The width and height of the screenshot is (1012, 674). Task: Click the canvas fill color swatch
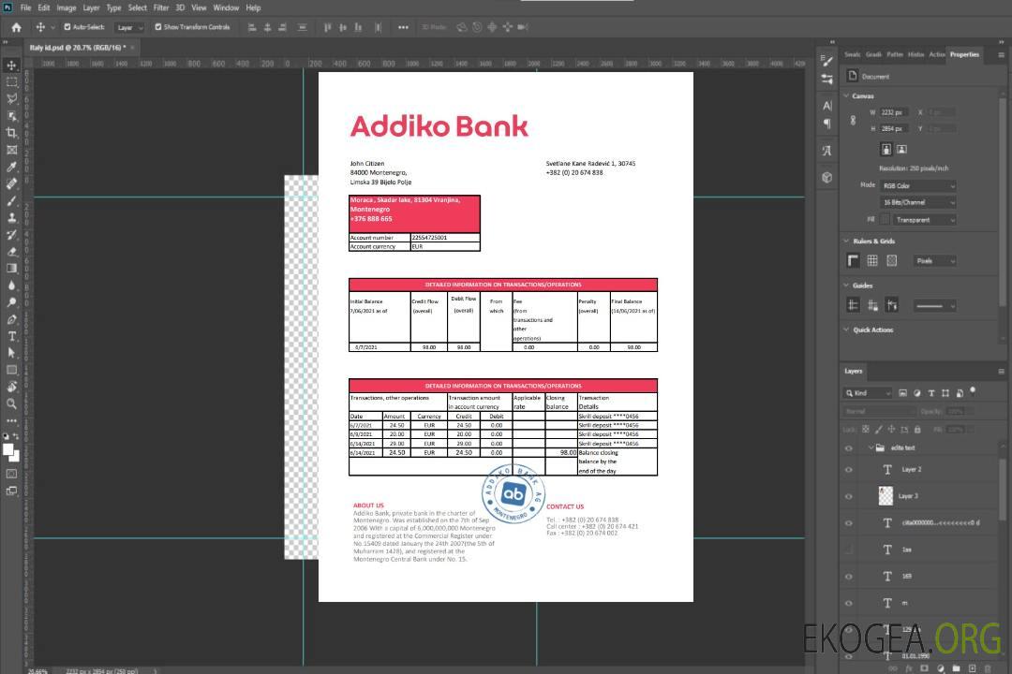[885, 220]
